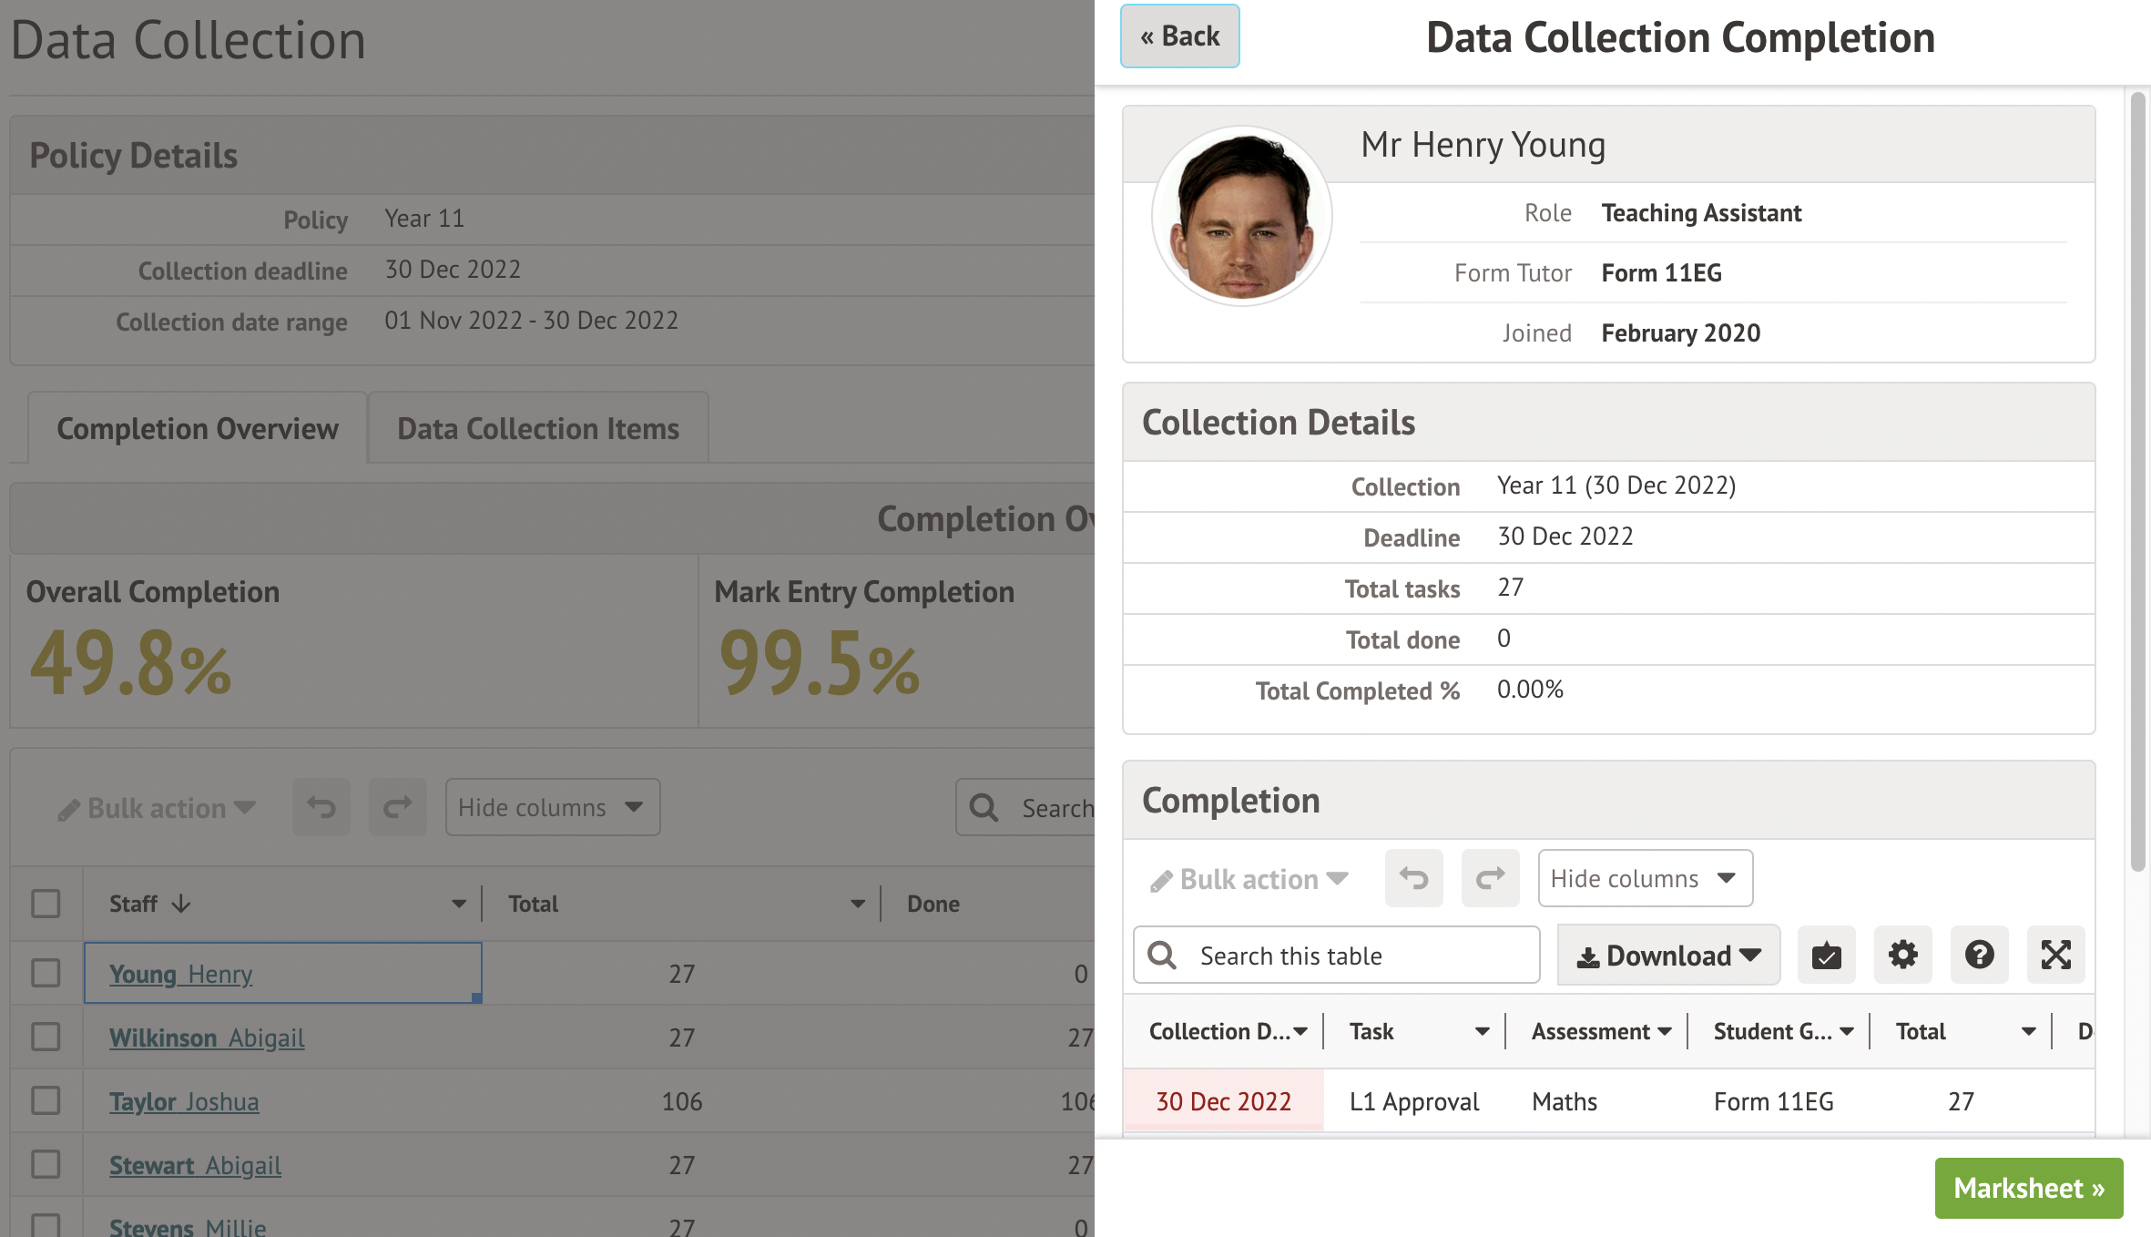Open the settings gear in Completion panel
The height and width of the screenshot is (1237, 2151).
(1902, 956)
